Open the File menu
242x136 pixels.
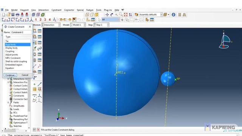[7, 10]
